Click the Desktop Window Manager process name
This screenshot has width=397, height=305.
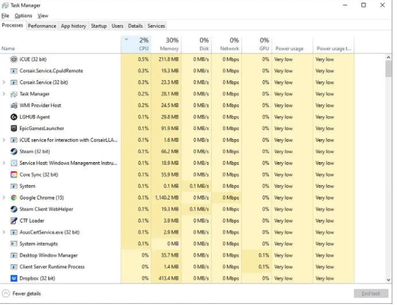coord(49,255)
